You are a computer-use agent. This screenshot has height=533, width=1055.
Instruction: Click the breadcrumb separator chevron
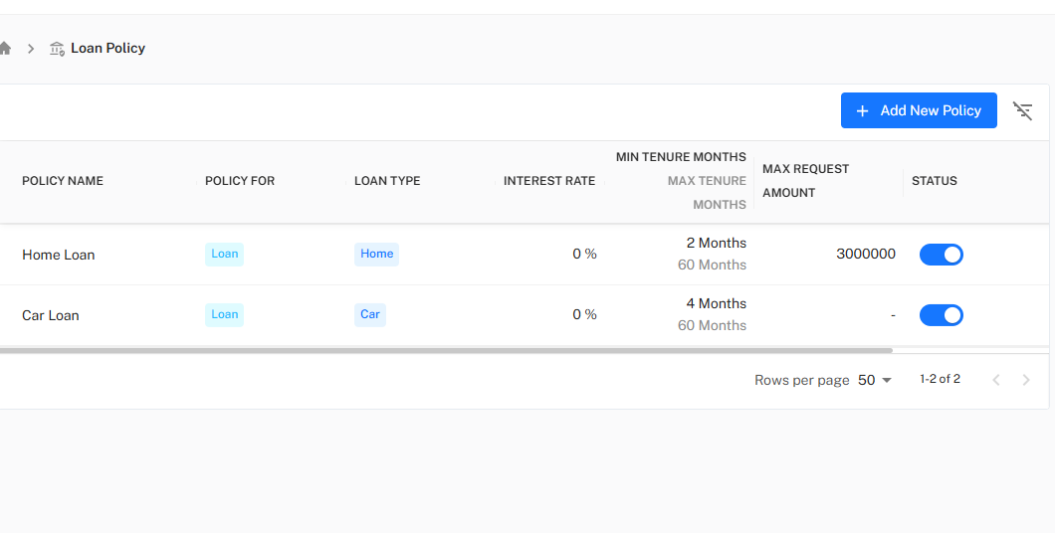(x=31, y=48)
